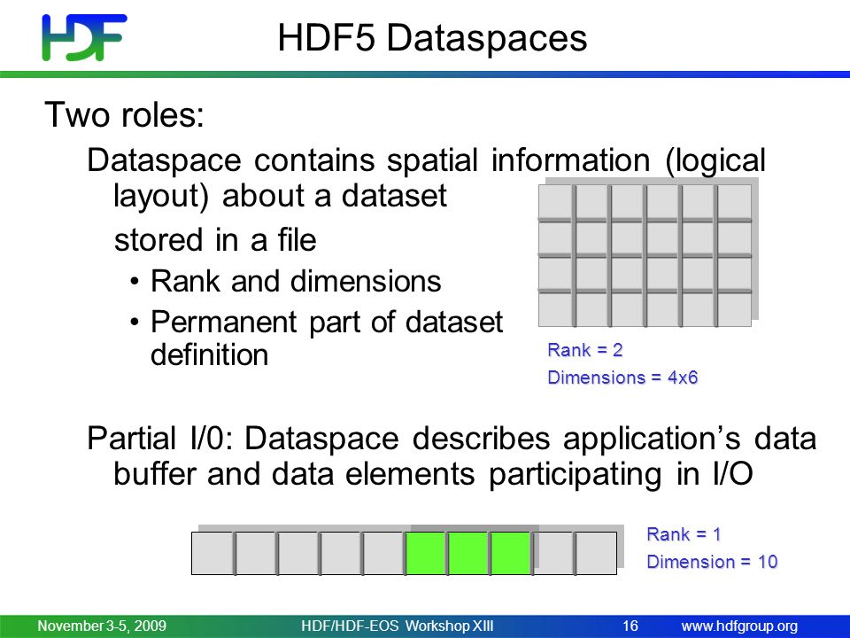Click the "stored in a file" line

click(x=215, y=240)
